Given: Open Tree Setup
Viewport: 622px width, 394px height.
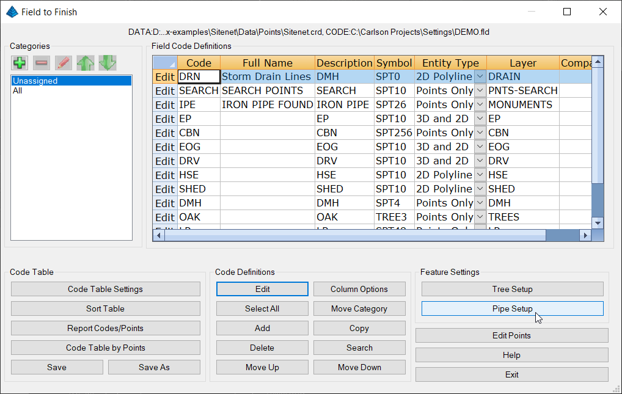Looking at the screenshot, I should tap(512, 289).
